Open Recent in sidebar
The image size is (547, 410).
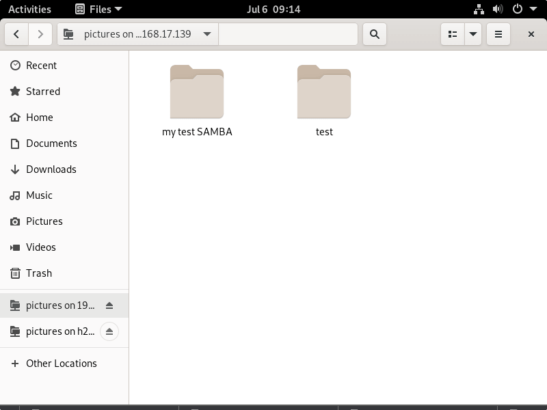click(x=64, y=66)
